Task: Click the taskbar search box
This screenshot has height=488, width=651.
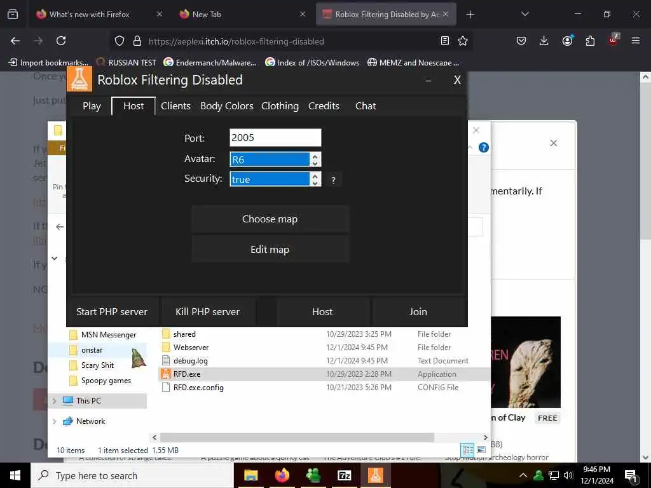Action: click(132, 475)
